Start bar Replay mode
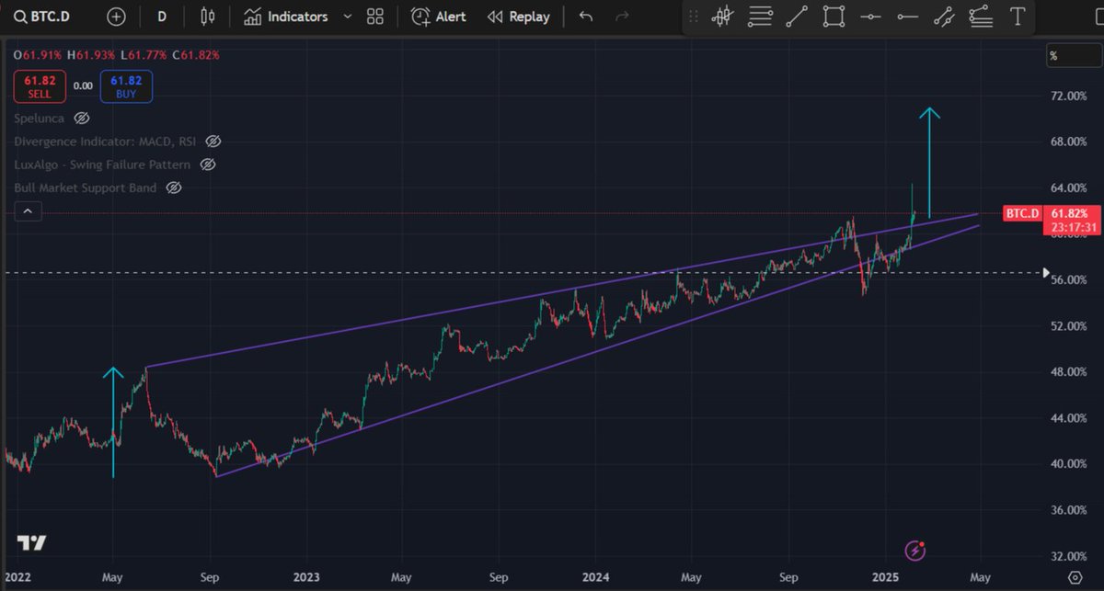 [519, 17]
